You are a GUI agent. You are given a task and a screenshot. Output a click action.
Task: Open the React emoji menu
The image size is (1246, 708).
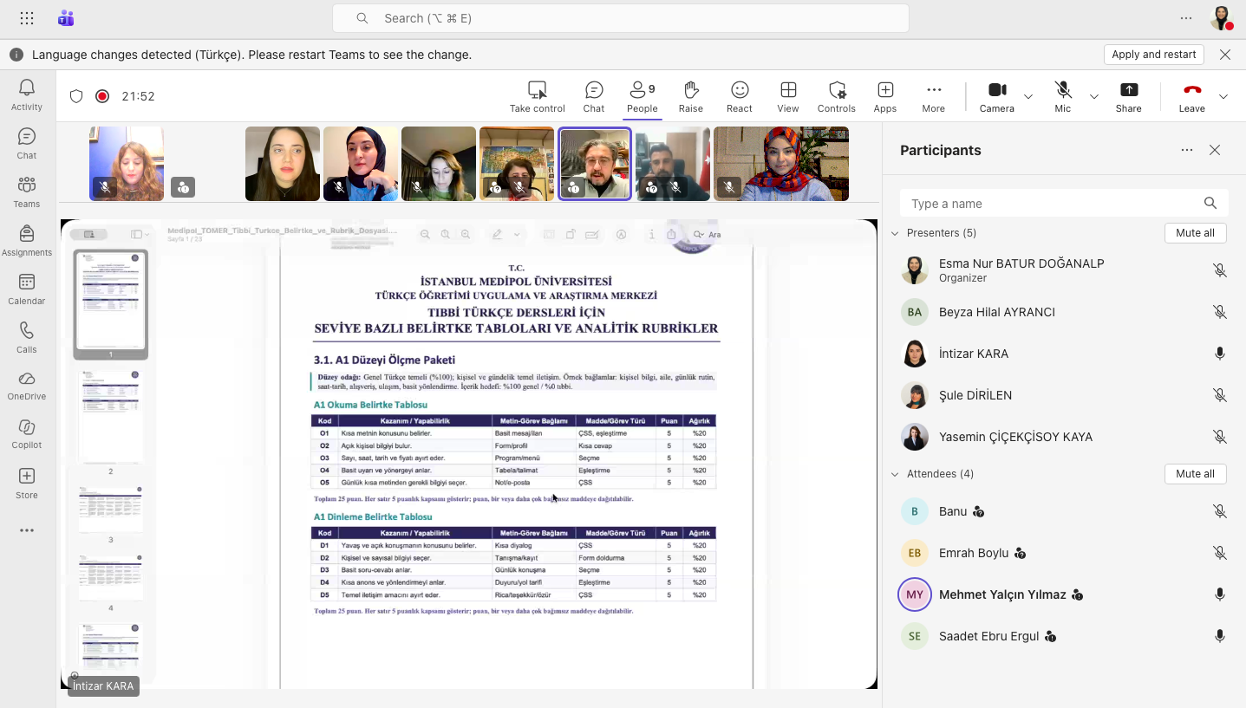tap(740, 97)
